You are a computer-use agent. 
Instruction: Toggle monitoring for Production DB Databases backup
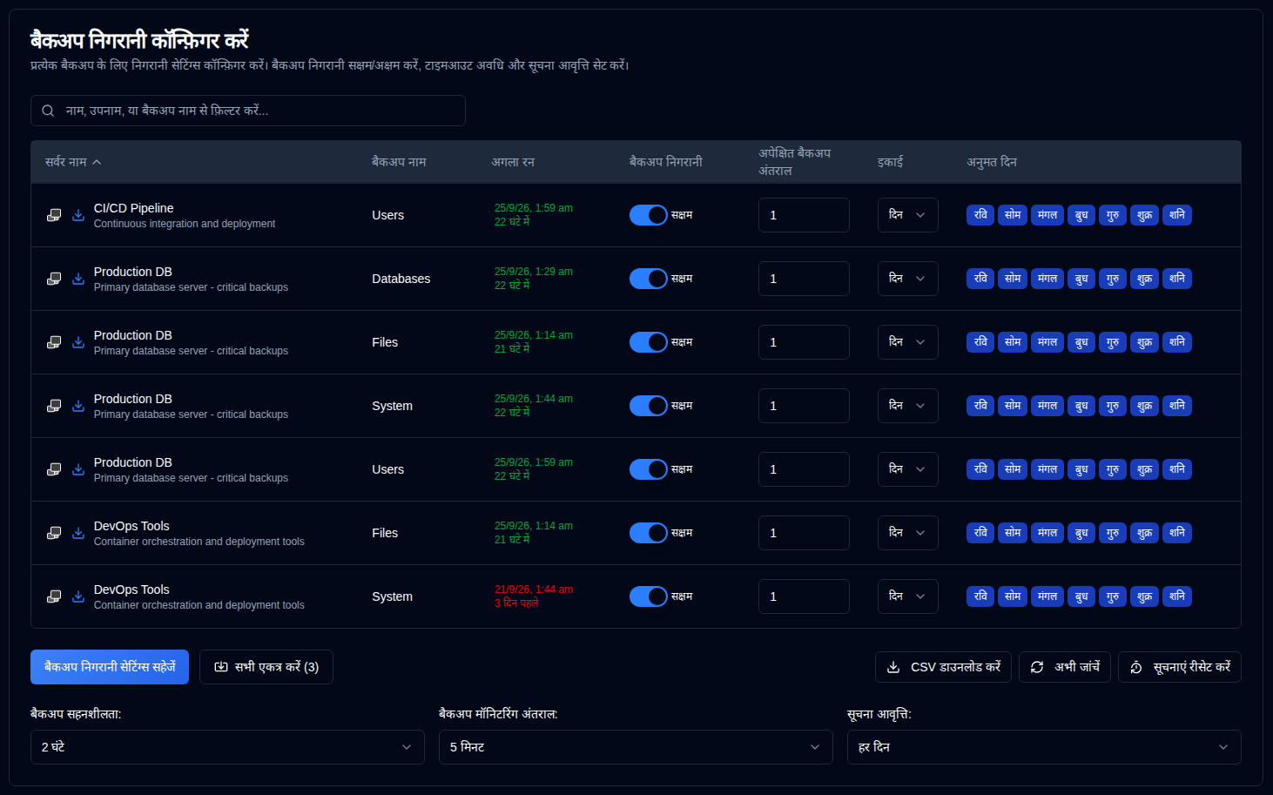tap(649, 279)
